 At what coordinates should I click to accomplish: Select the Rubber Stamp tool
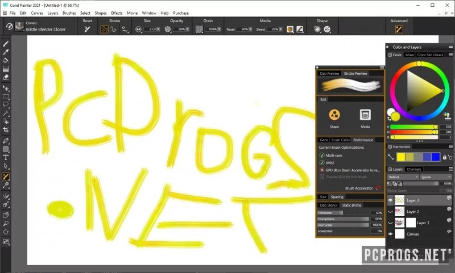pyautogui.click(x=6, y=185)
